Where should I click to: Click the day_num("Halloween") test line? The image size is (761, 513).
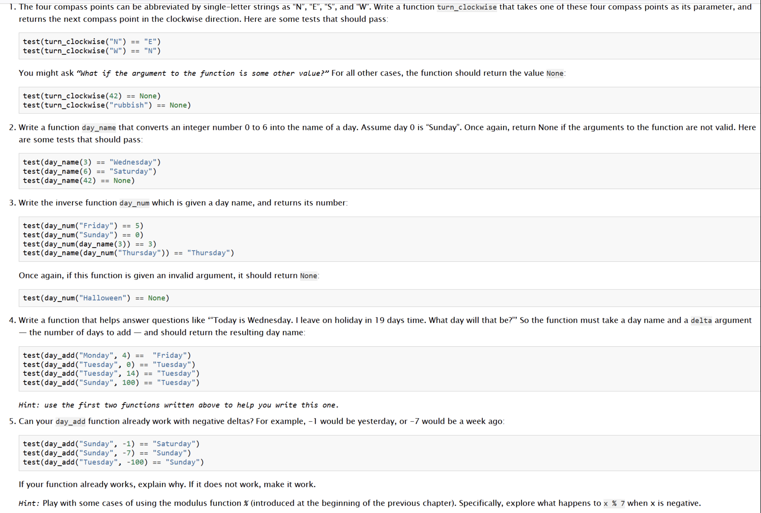96,298
